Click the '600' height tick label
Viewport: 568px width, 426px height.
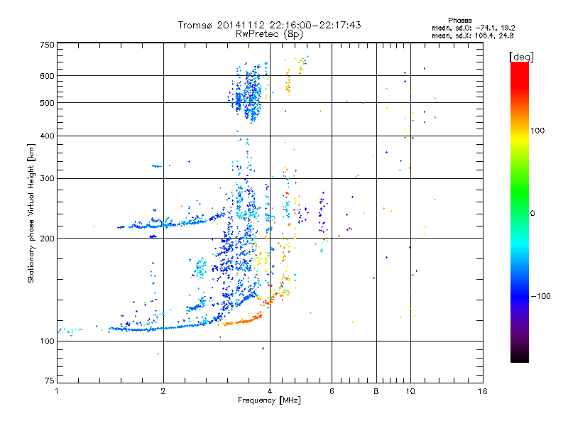pos(47,76)
